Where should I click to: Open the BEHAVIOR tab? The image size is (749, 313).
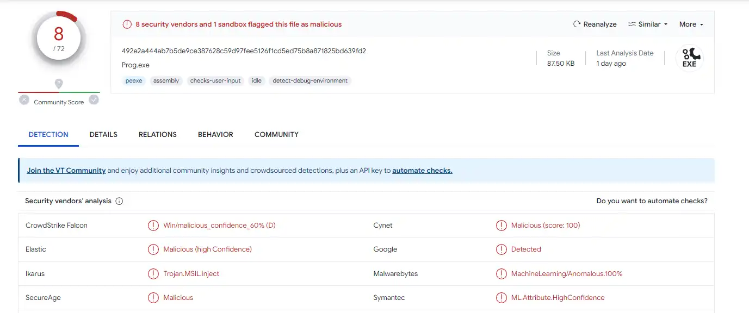click(215, 135)
